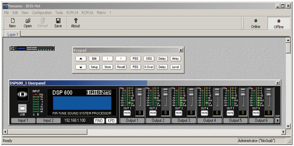Click the OUT 1 level fader
The height and width of the screenshot is (146, 294).
coord(140,92)
